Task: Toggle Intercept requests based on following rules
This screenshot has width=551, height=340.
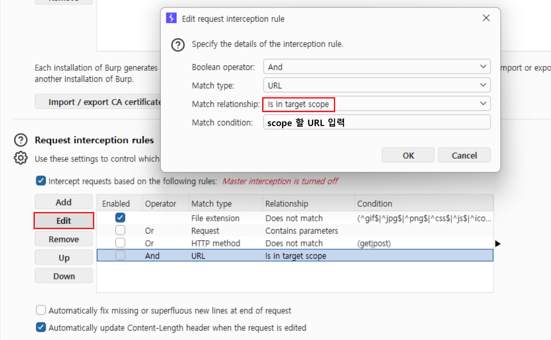Action: coord(41,181)
